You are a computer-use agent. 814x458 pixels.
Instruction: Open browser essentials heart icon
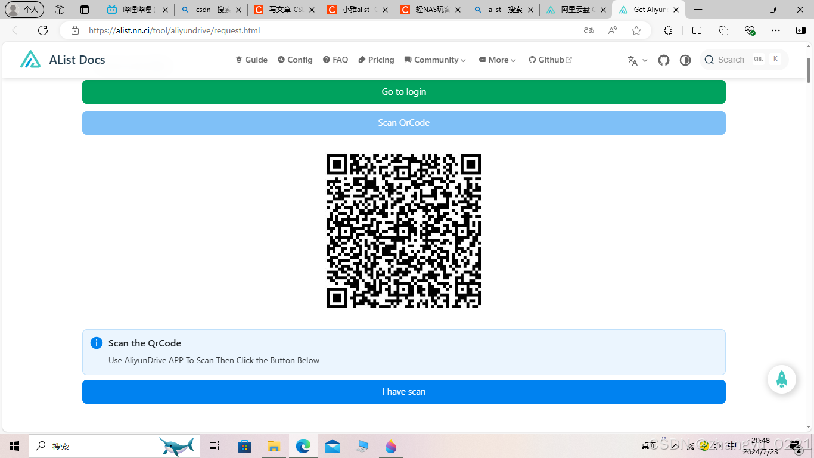(750, 30)
